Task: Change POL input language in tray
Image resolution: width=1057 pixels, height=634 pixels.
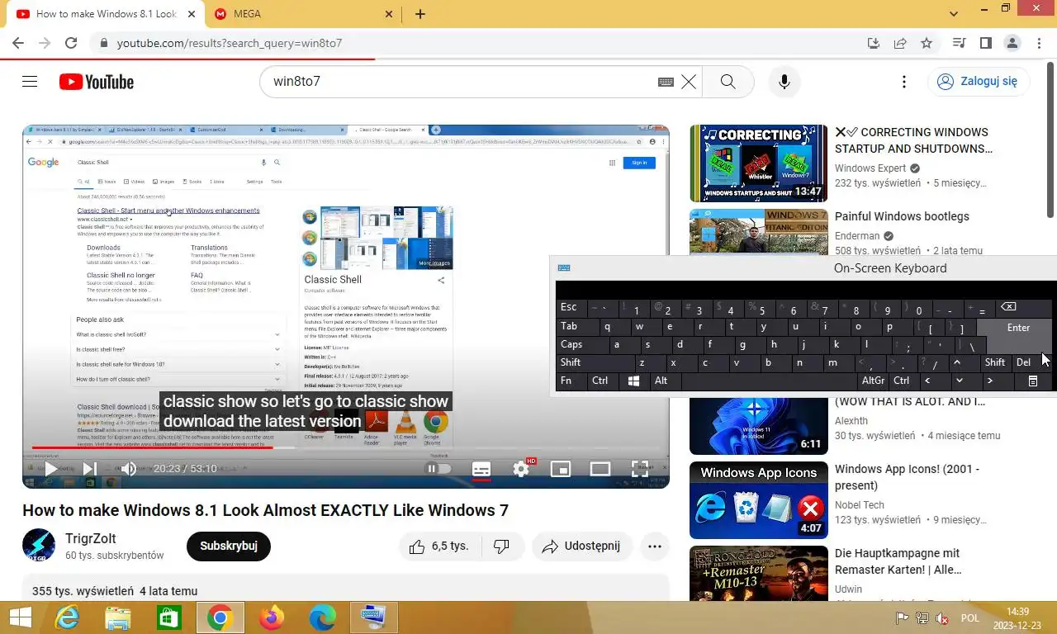Action: (969, 617)
